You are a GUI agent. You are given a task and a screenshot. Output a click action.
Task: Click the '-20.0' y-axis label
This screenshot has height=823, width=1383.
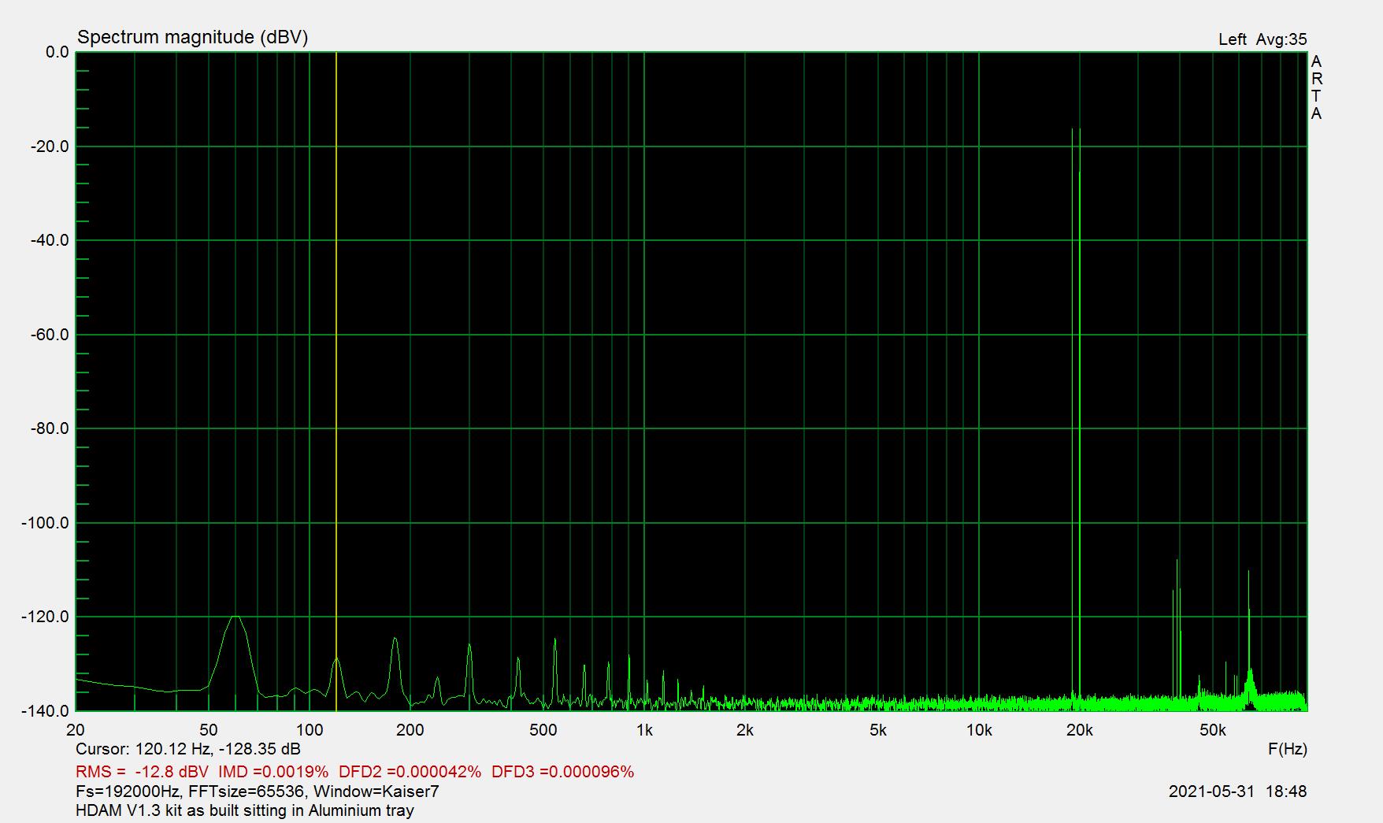50,146
